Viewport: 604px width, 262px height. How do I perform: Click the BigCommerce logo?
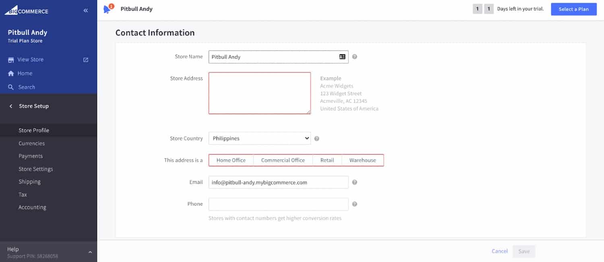[26, 10]
